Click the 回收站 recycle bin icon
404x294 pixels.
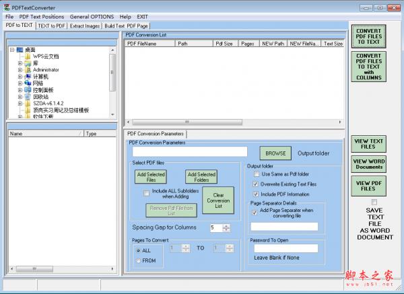pos(28,96)
